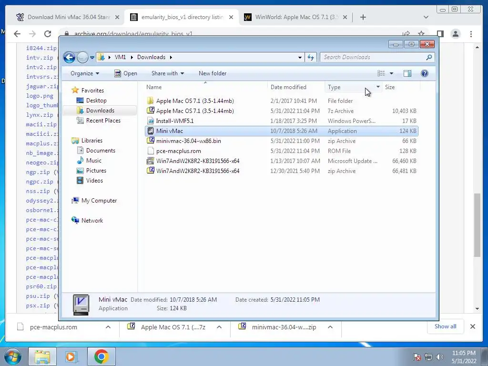The width and height of the screenshot is (488, 366).
Task: Open the Organize menu
Action: pyautogui.click(x=85, y=73)
